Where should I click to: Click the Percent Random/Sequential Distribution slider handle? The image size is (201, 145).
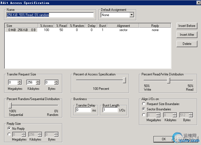point(10,105)
